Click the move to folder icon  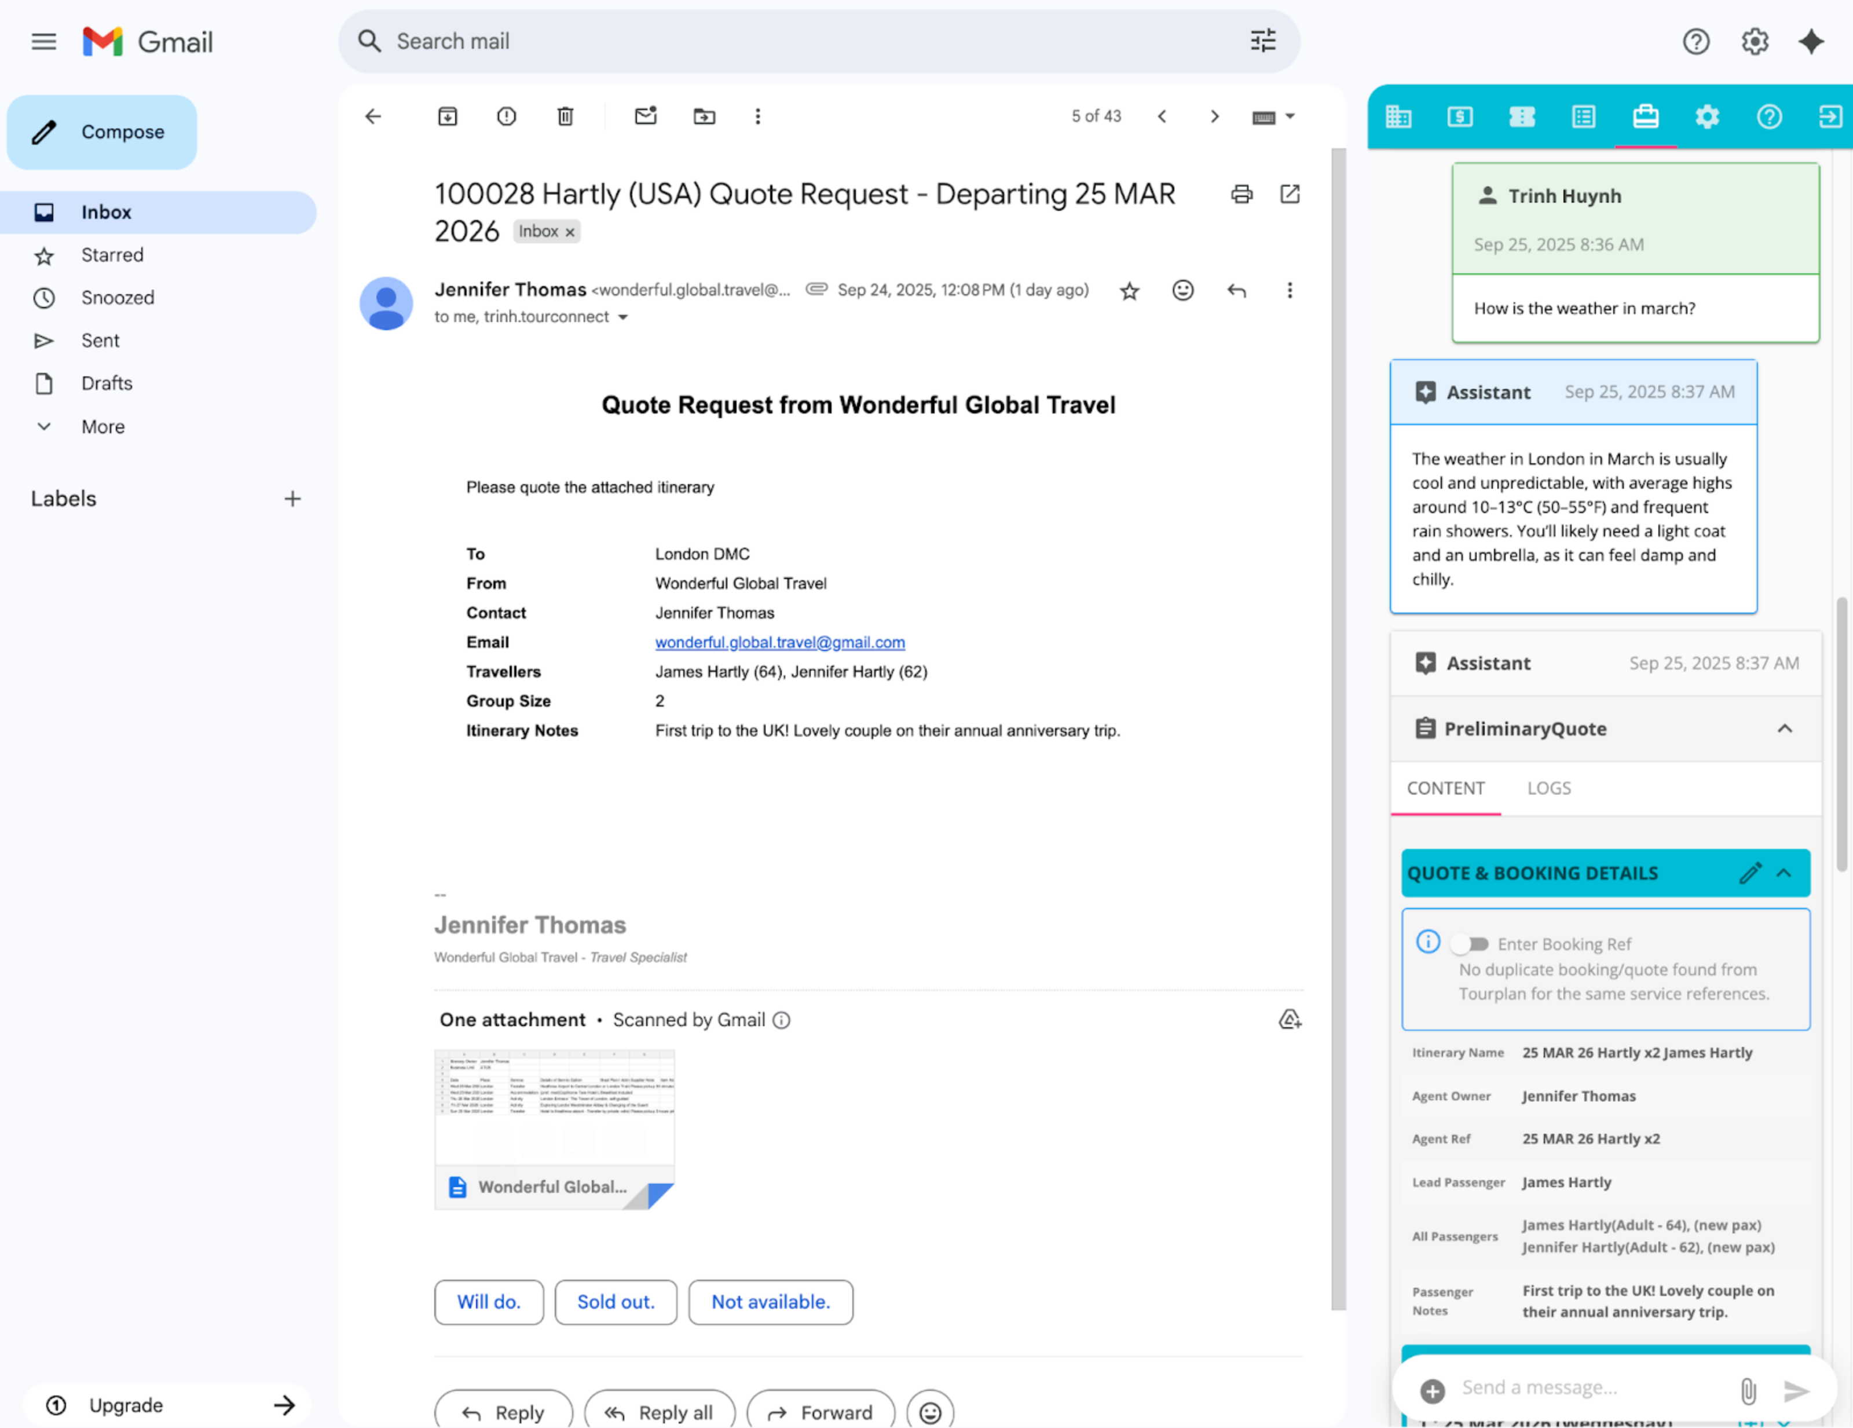click(704, 116)
